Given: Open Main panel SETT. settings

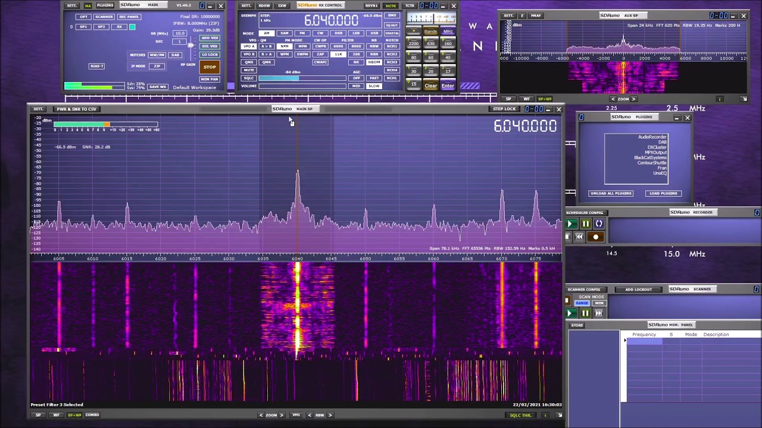Looking at the screenshot, I should coord(71,5).
